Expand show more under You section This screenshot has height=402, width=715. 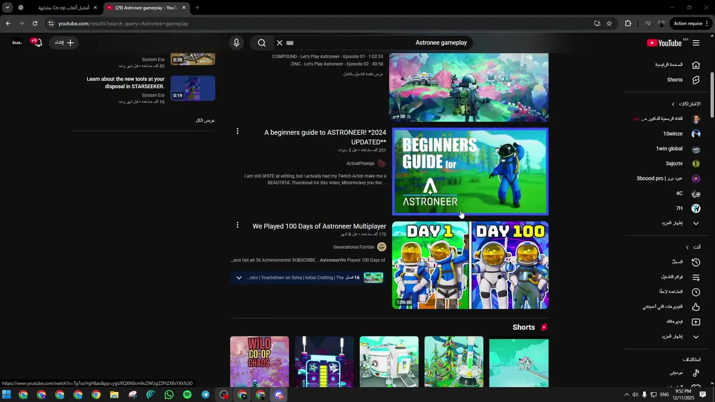696,337
